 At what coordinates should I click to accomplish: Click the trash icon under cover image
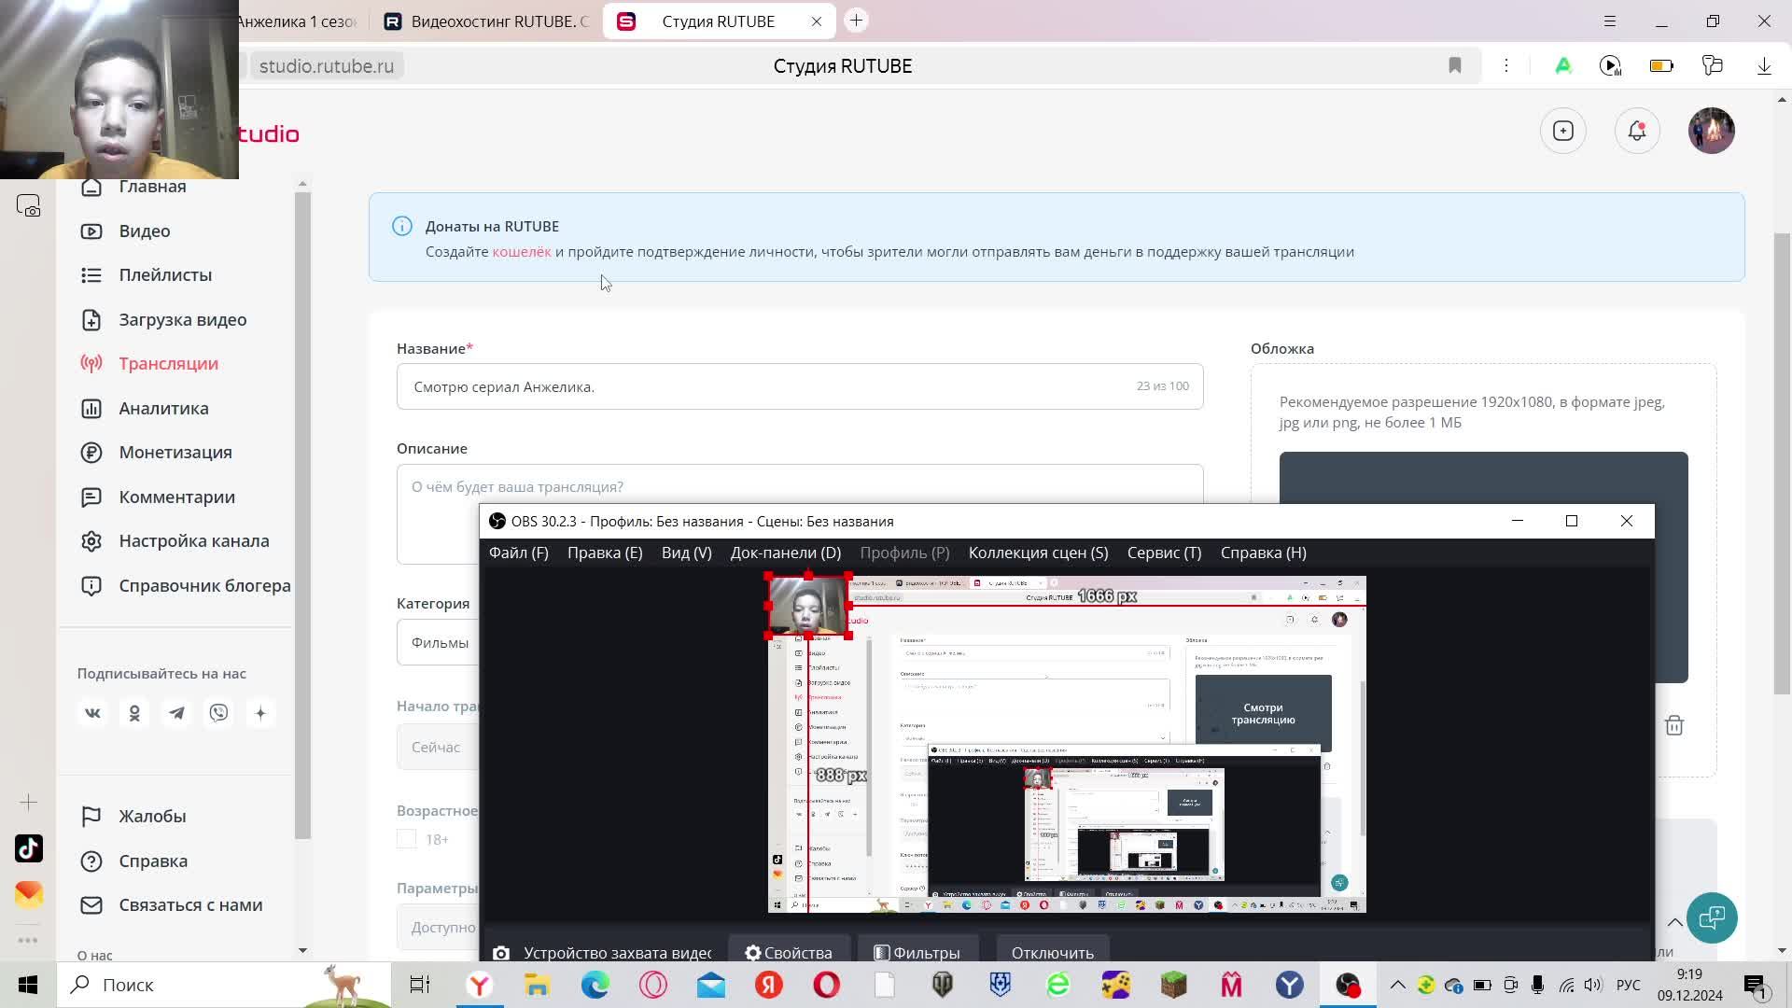coord(1674,725)
